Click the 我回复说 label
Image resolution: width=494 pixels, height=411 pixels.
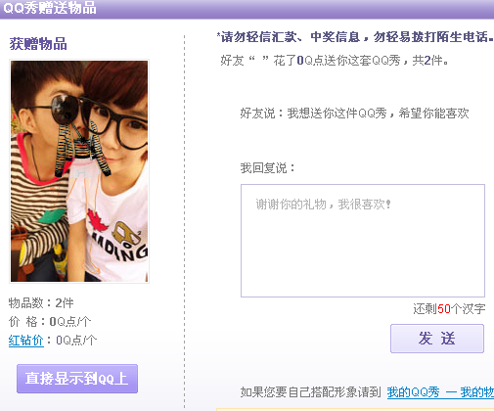(268, 168)
